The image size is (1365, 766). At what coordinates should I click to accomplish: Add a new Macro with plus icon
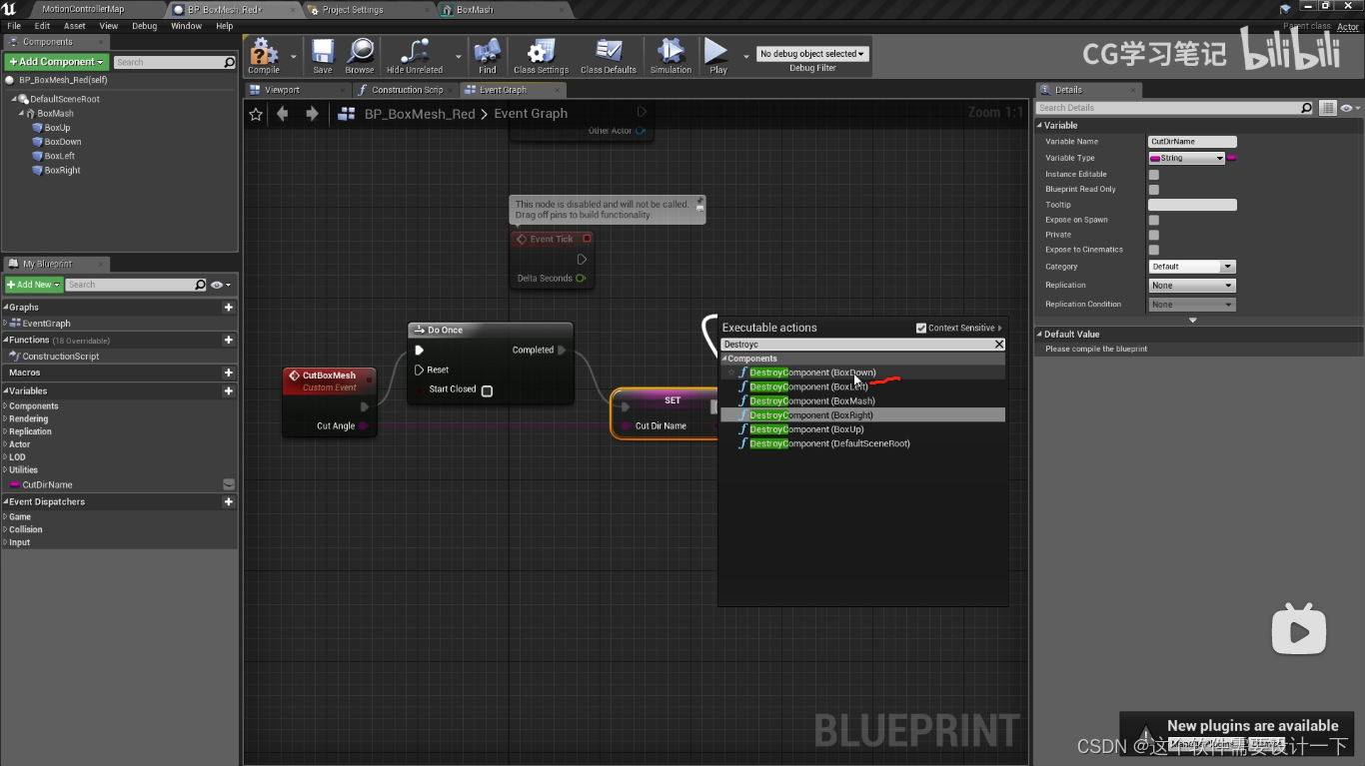[x=229, y=373]
